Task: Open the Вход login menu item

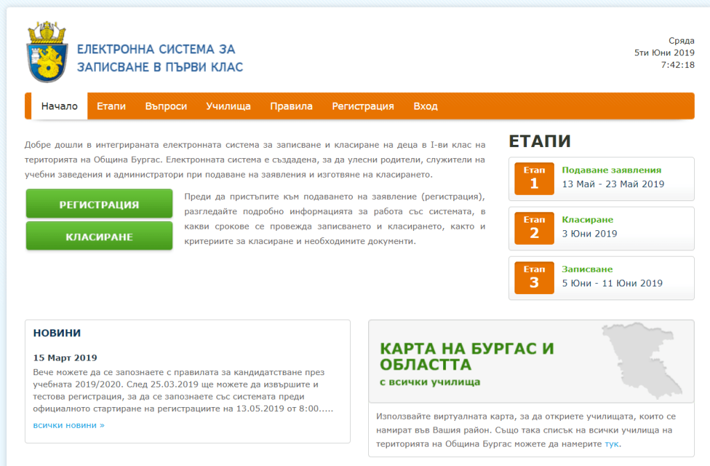Action: [425, 106]
